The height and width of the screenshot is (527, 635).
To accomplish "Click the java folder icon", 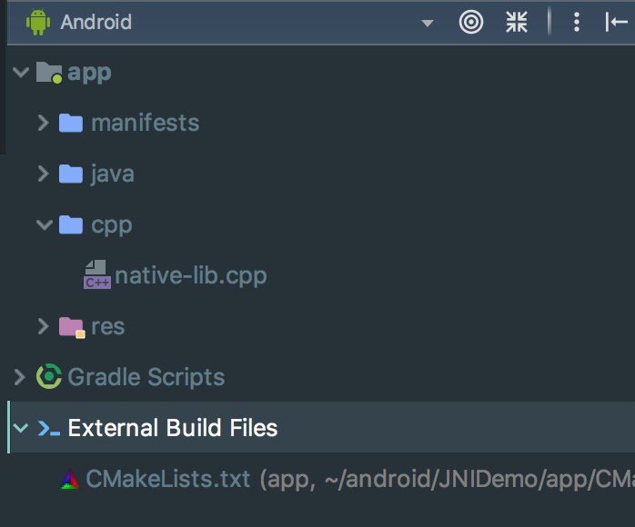I will point(71,174).
